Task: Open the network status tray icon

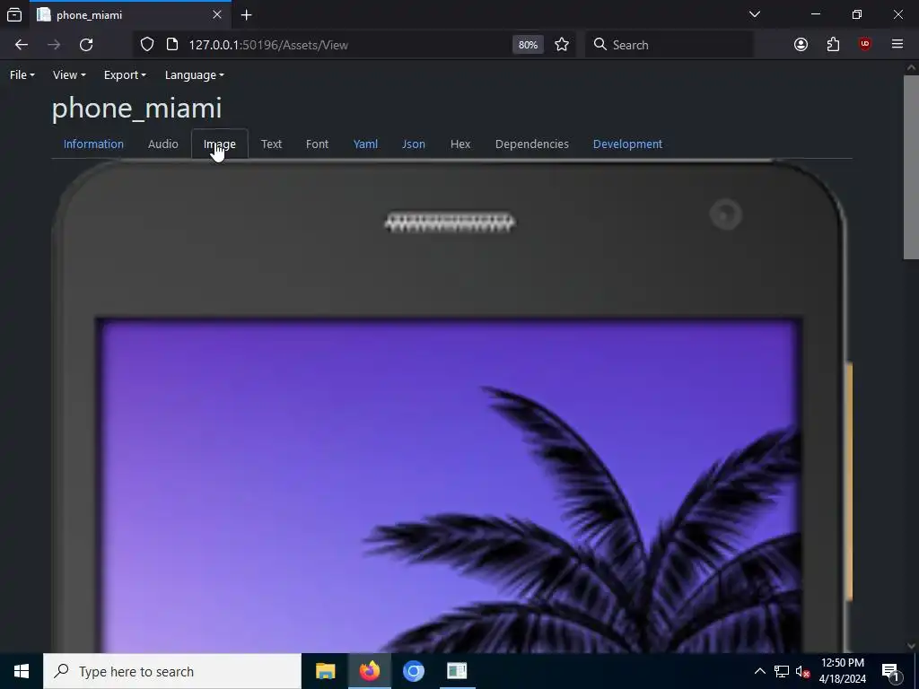Action: pyautogui.click(x=782, y=671)
